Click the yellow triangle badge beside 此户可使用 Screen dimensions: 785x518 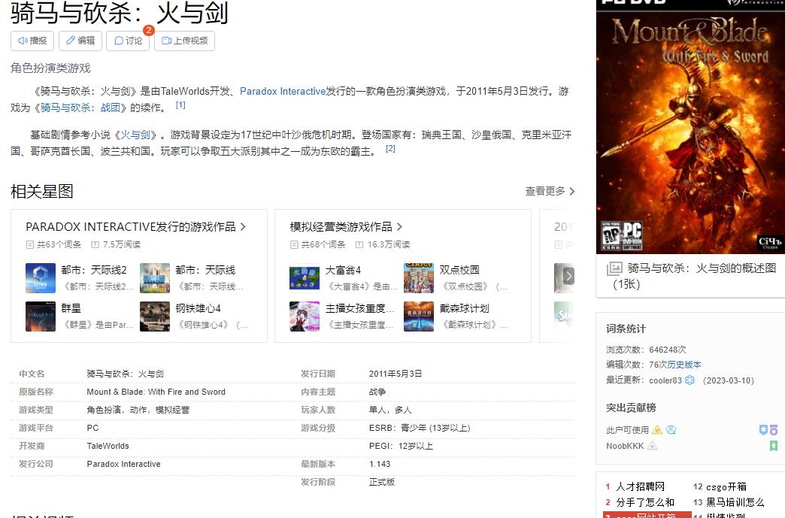coord(657,430)
